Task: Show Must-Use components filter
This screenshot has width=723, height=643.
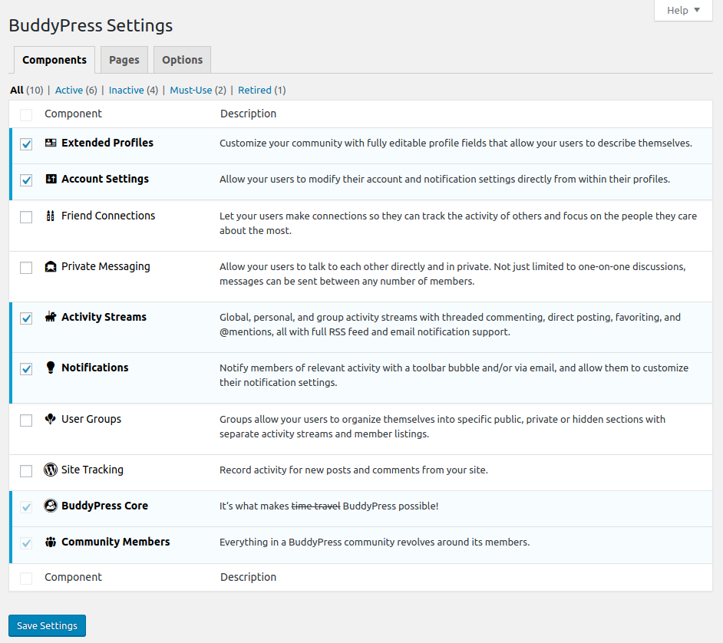Action: coord(190,90)
